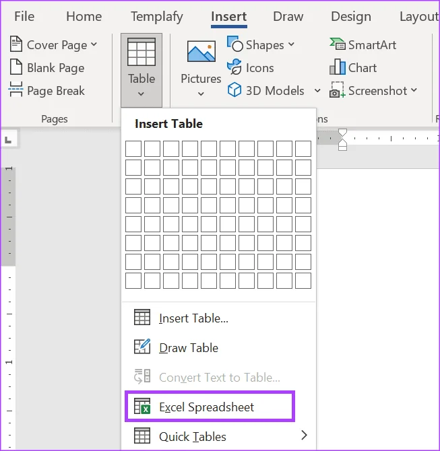Click the Quick Tables grid icon

(x=142, y=436)
